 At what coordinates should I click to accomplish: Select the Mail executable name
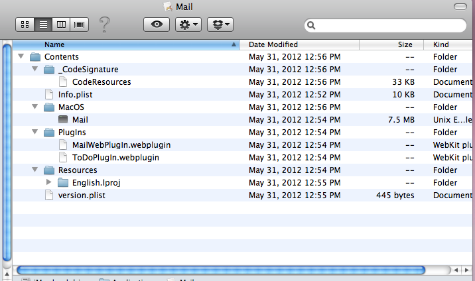[80, 120]
